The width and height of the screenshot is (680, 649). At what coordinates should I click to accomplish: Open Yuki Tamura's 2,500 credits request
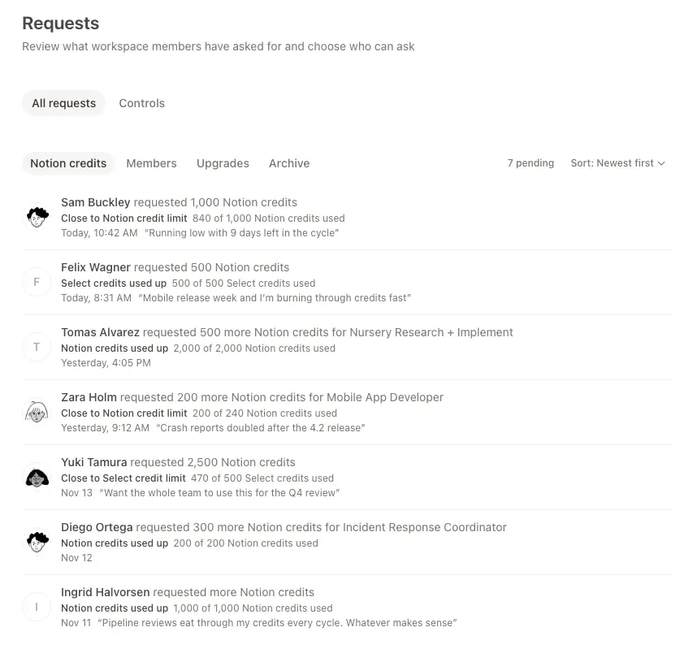(x=348, y=478)
